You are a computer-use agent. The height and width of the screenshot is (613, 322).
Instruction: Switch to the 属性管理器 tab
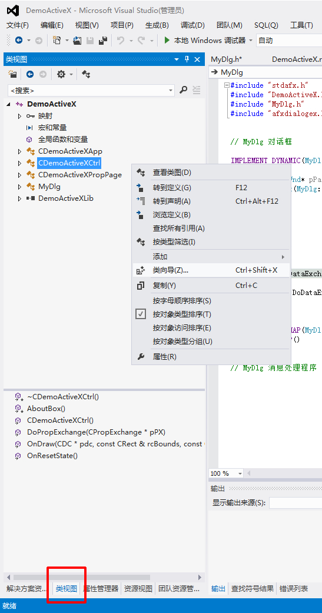(x=101, y=588)
